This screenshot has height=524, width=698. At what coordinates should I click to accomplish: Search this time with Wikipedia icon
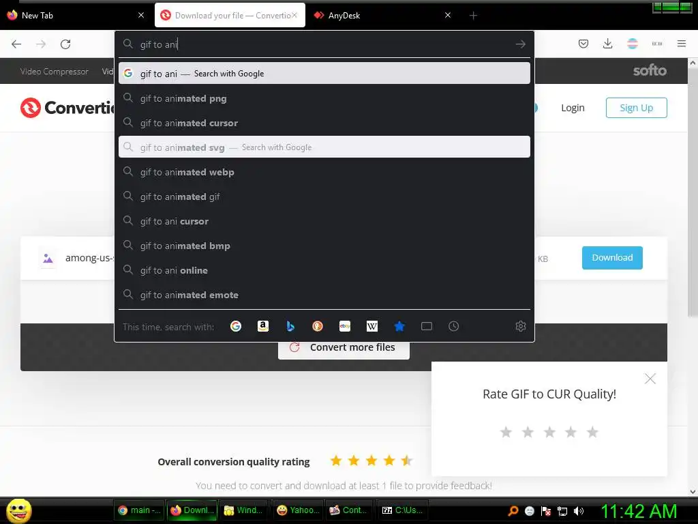click(372, 326)
